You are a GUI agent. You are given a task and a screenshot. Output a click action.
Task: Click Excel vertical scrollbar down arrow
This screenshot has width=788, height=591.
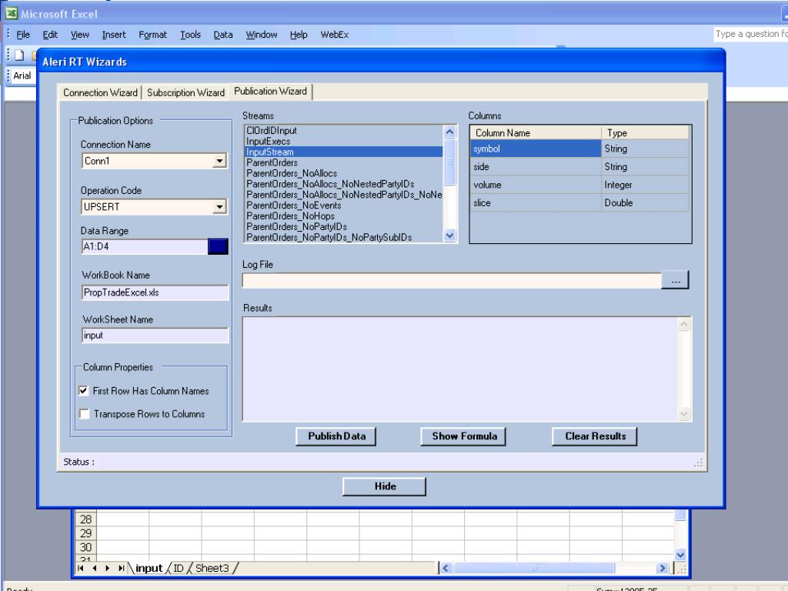coord(680,555)
